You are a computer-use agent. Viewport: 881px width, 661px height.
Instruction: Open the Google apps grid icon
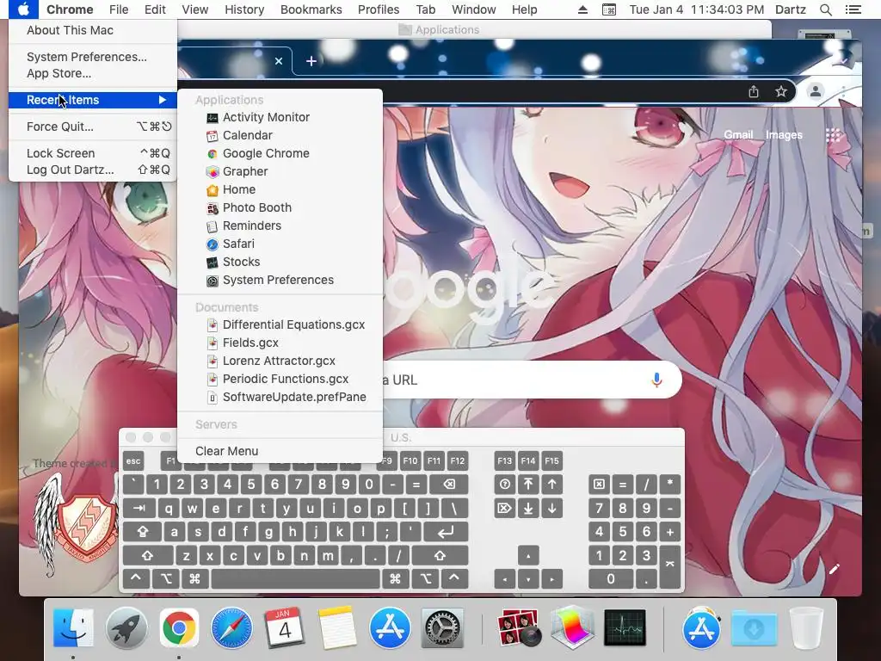(x=833, y=135)
